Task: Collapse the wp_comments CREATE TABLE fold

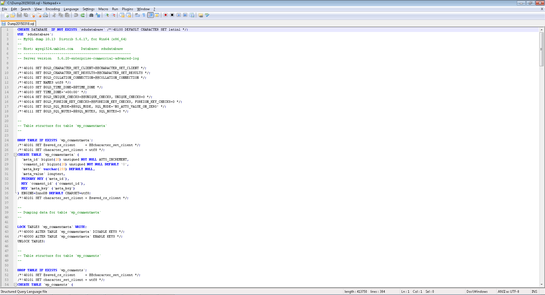Action: point(16,285)
